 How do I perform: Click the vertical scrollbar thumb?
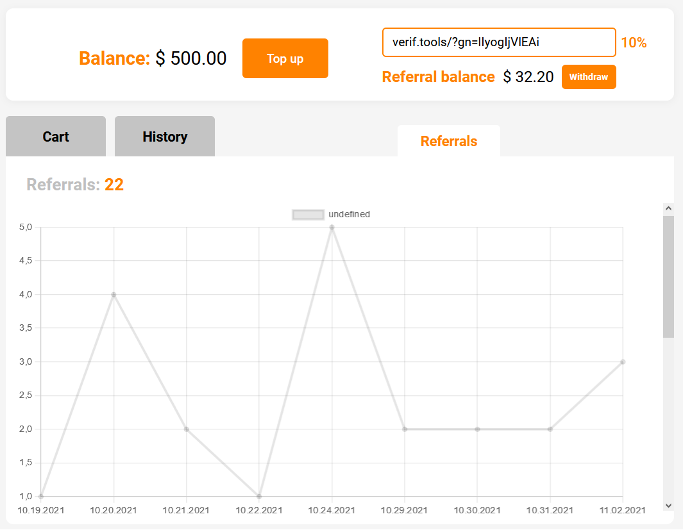pos(668,276)
